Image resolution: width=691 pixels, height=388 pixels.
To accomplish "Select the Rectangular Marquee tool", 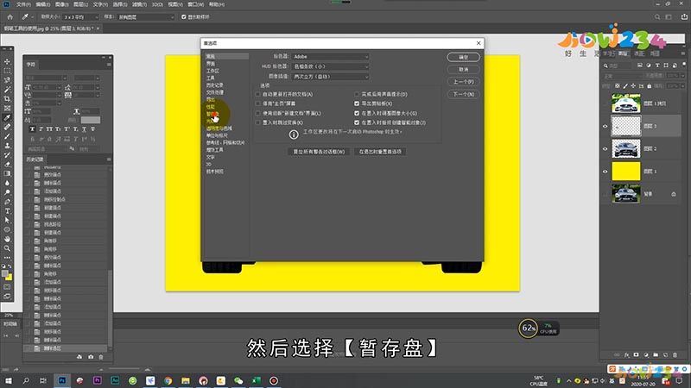I will coord(7,71).
